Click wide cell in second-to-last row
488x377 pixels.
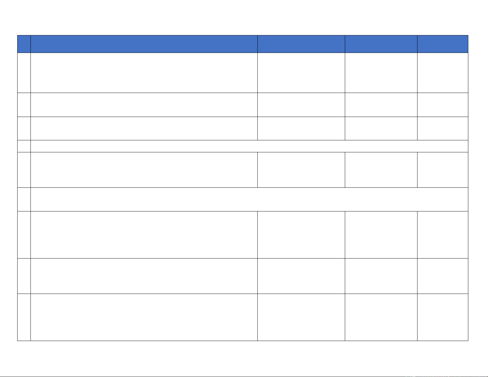(144, 276)
